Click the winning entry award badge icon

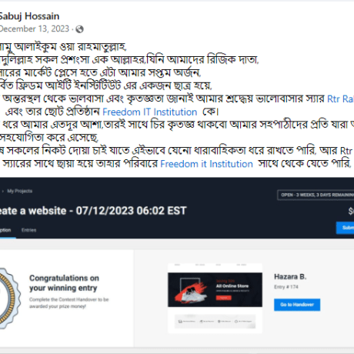tap(9, 298)
